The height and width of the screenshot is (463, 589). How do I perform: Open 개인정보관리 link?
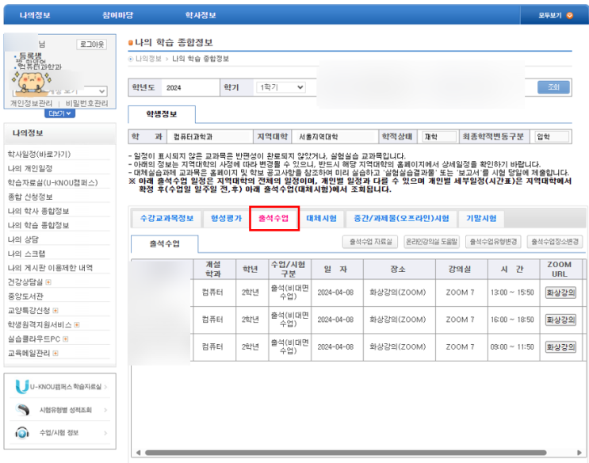[31, 103]
